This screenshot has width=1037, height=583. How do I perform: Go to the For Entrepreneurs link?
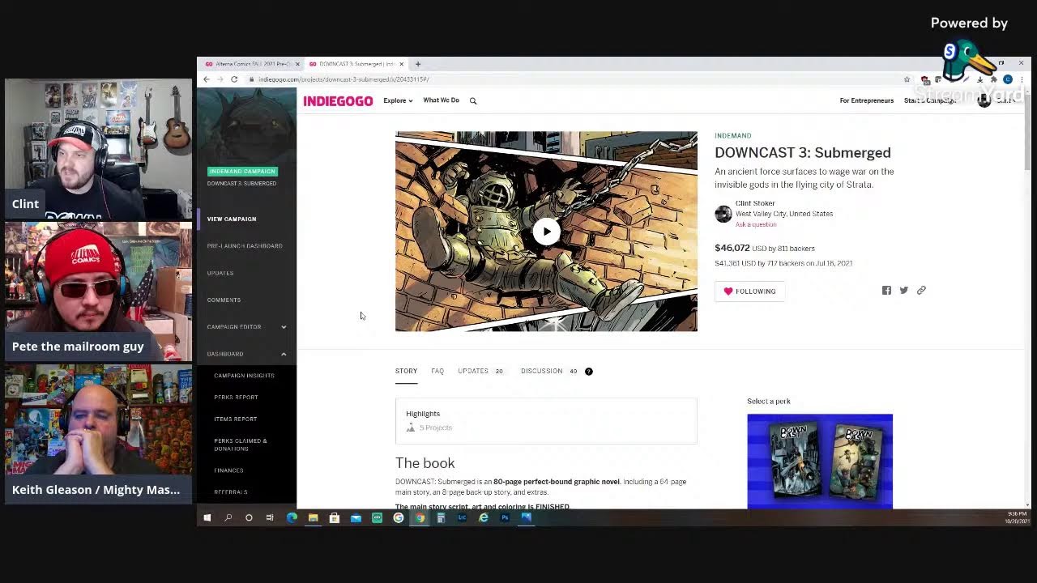(x=866, y=100)
